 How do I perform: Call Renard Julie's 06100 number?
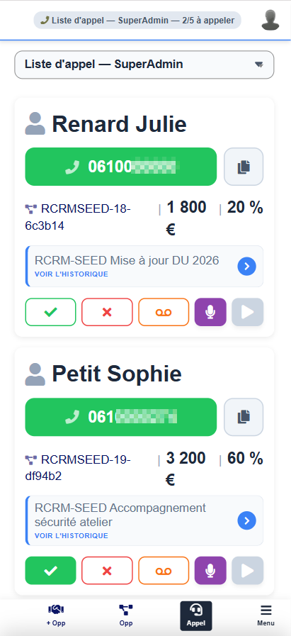(121, 167)
